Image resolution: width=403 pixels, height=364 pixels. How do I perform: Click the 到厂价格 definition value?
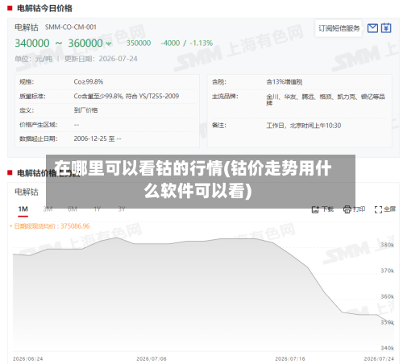(x=85, y=110)
